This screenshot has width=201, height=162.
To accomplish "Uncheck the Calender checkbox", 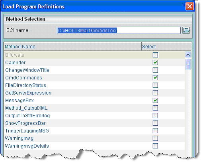I will (155, 63).
